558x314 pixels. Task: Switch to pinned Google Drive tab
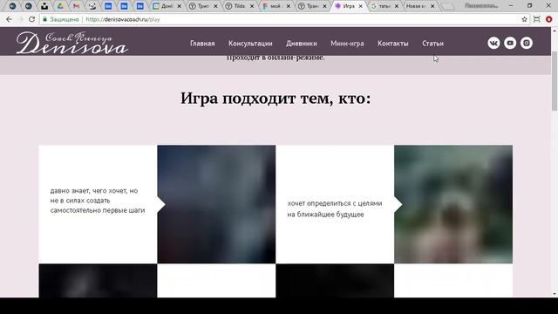[x=60, y=6]
